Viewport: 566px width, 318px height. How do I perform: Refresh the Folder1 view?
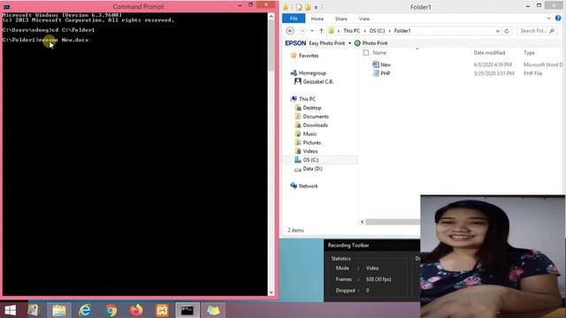(507, 31)
